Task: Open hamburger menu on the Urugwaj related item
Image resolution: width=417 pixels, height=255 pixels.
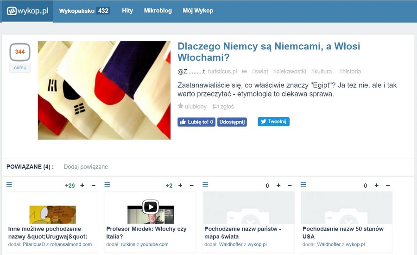Action: (9, 185)
